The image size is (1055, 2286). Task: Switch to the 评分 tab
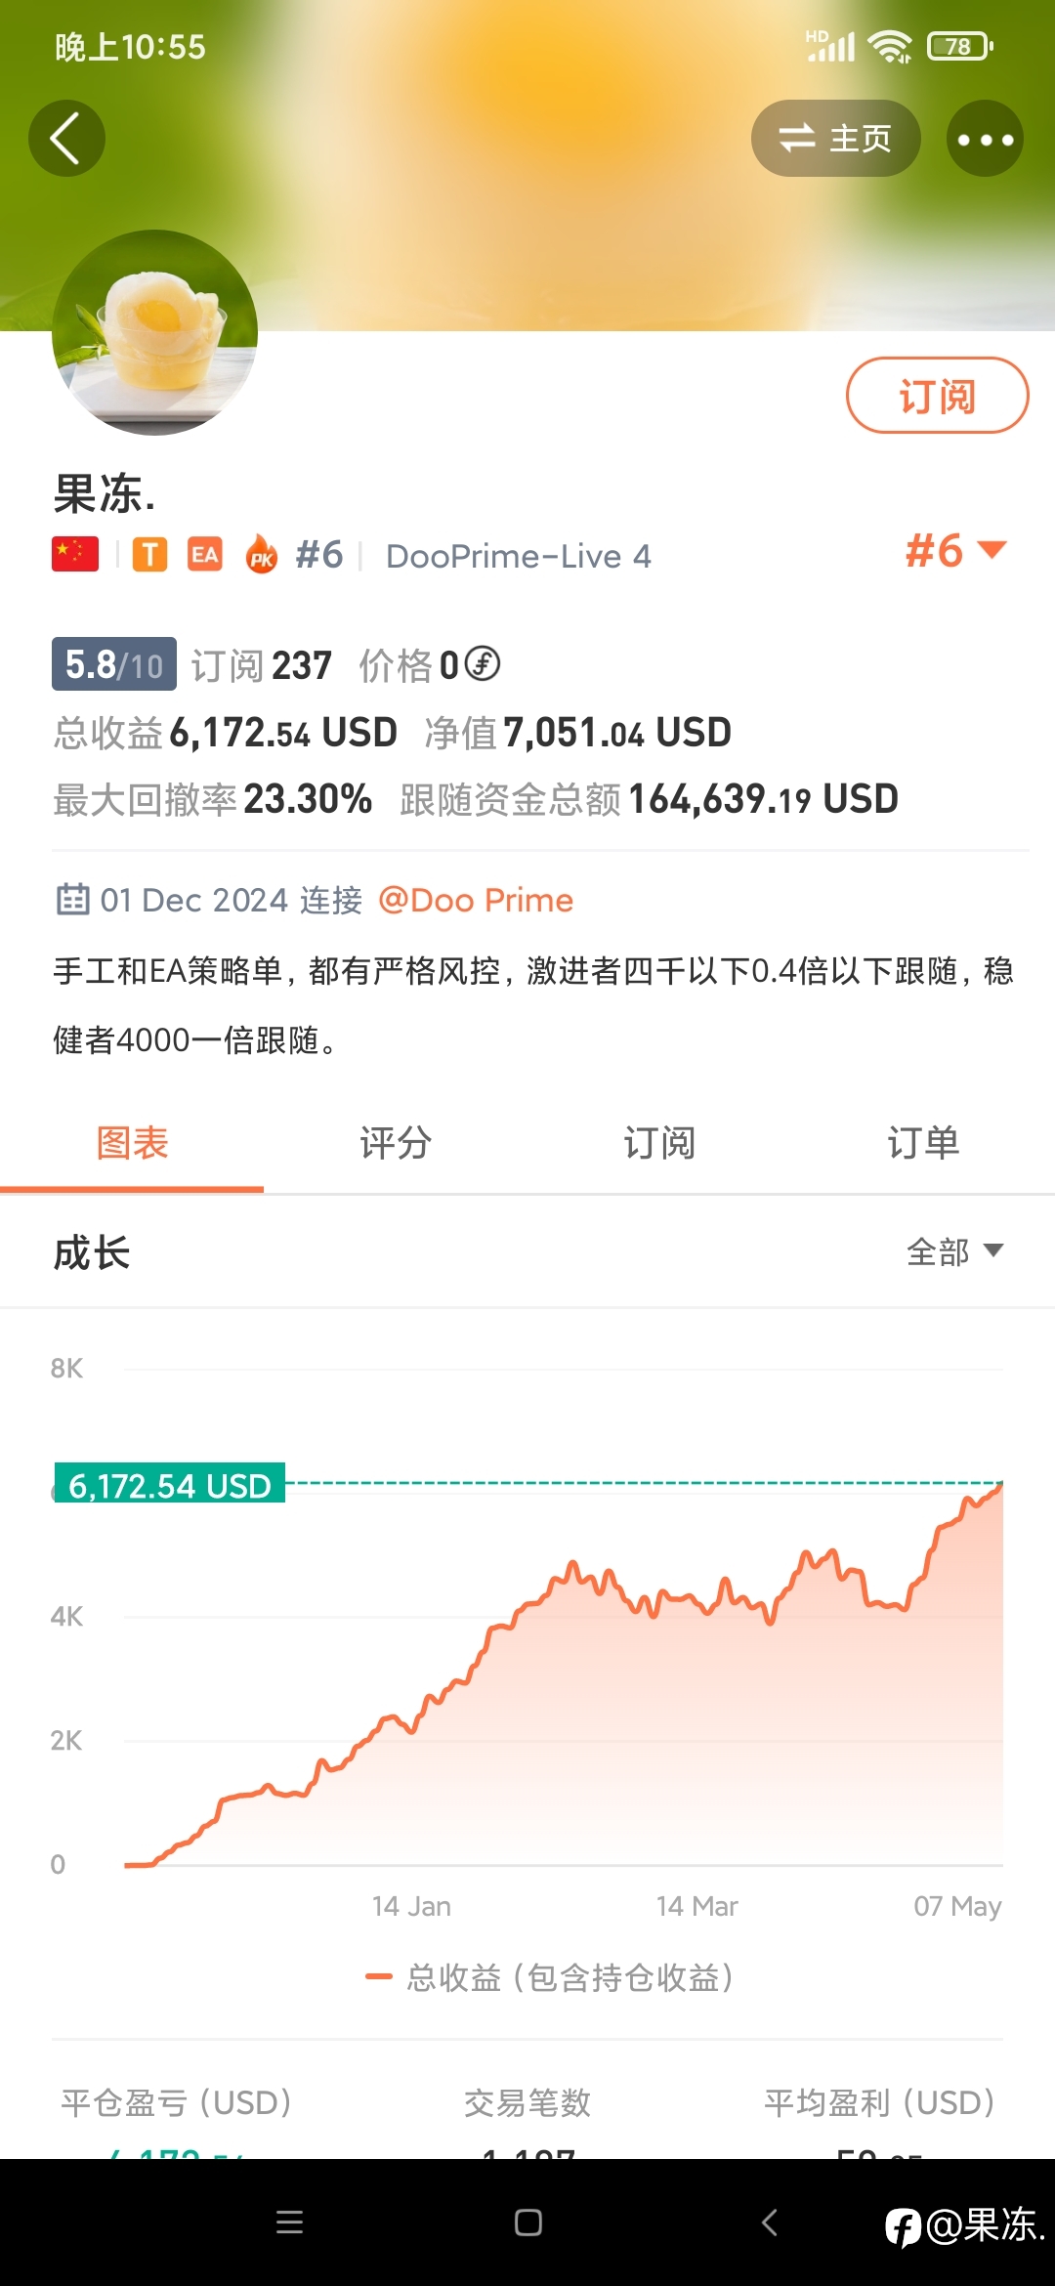tap(396, 1142)
